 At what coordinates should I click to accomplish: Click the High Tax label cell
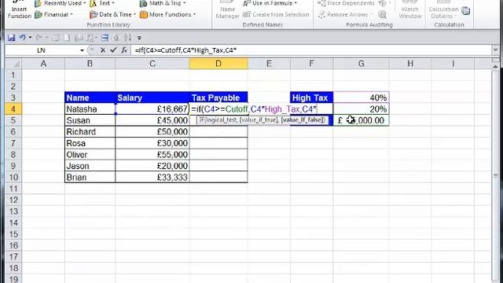[312, 97]
